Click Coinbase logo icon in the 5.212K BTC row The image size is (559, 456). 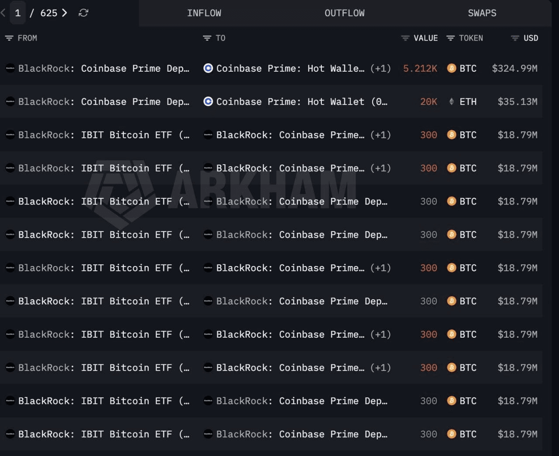pyautogui.click(x=208, y=68)
